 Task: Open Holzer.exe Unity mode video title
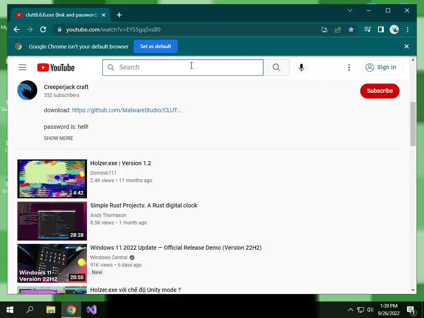coord(135,290)
